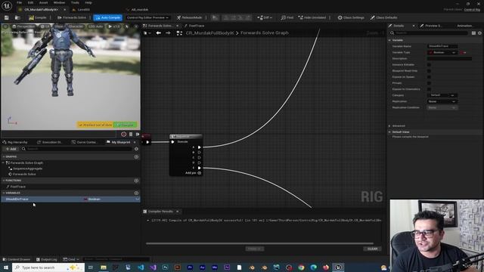Image resolution: width=484 pixels, height=272 pixels.
Task: Pause the viewport animation
Action: [131, 134]
